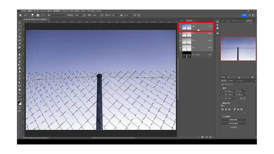Open the opacity 100% dropdown arrow

(81, 15)
